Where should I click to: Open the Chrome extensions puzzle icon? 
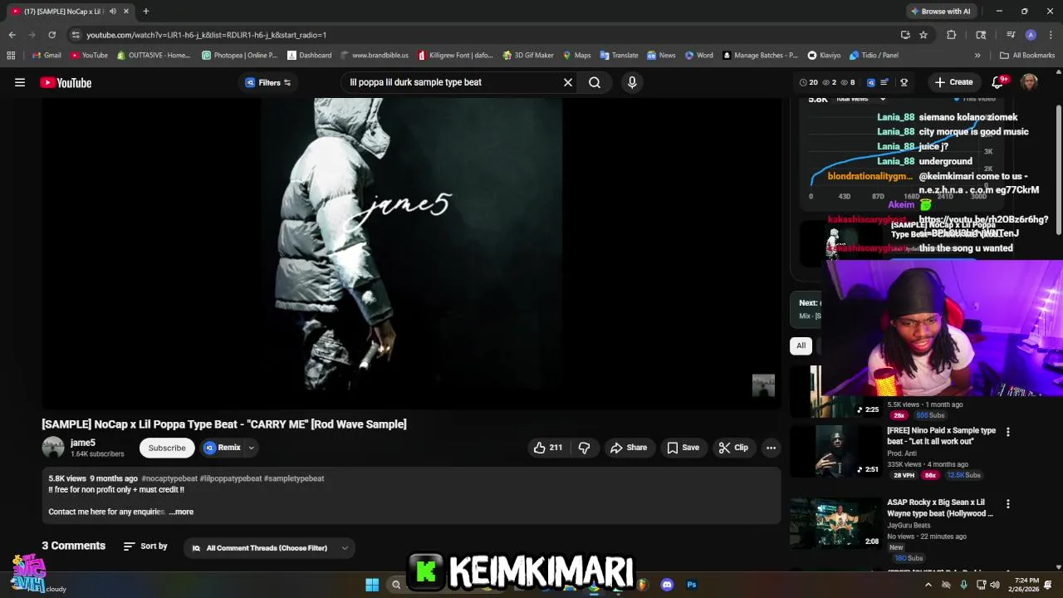pyautogui.click(x=952, y=35)
